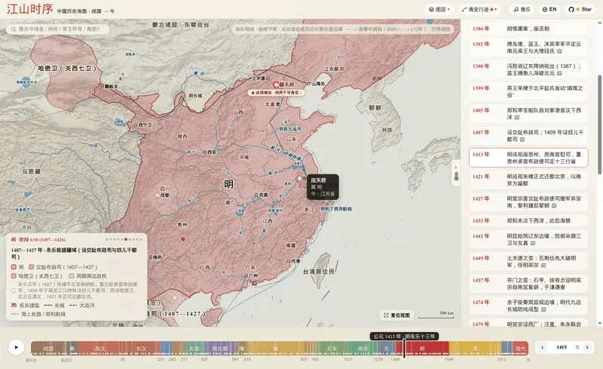Click the 江山时序 site logo
Image resolution: width=603 pixels, height=369 pixels.
(29, 9)
